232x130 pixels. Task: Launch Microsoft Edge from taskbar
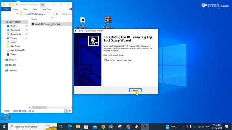click(x=70, y=127)
